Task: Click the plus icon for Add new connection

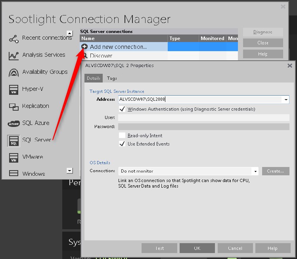Action: pos(84,47)
